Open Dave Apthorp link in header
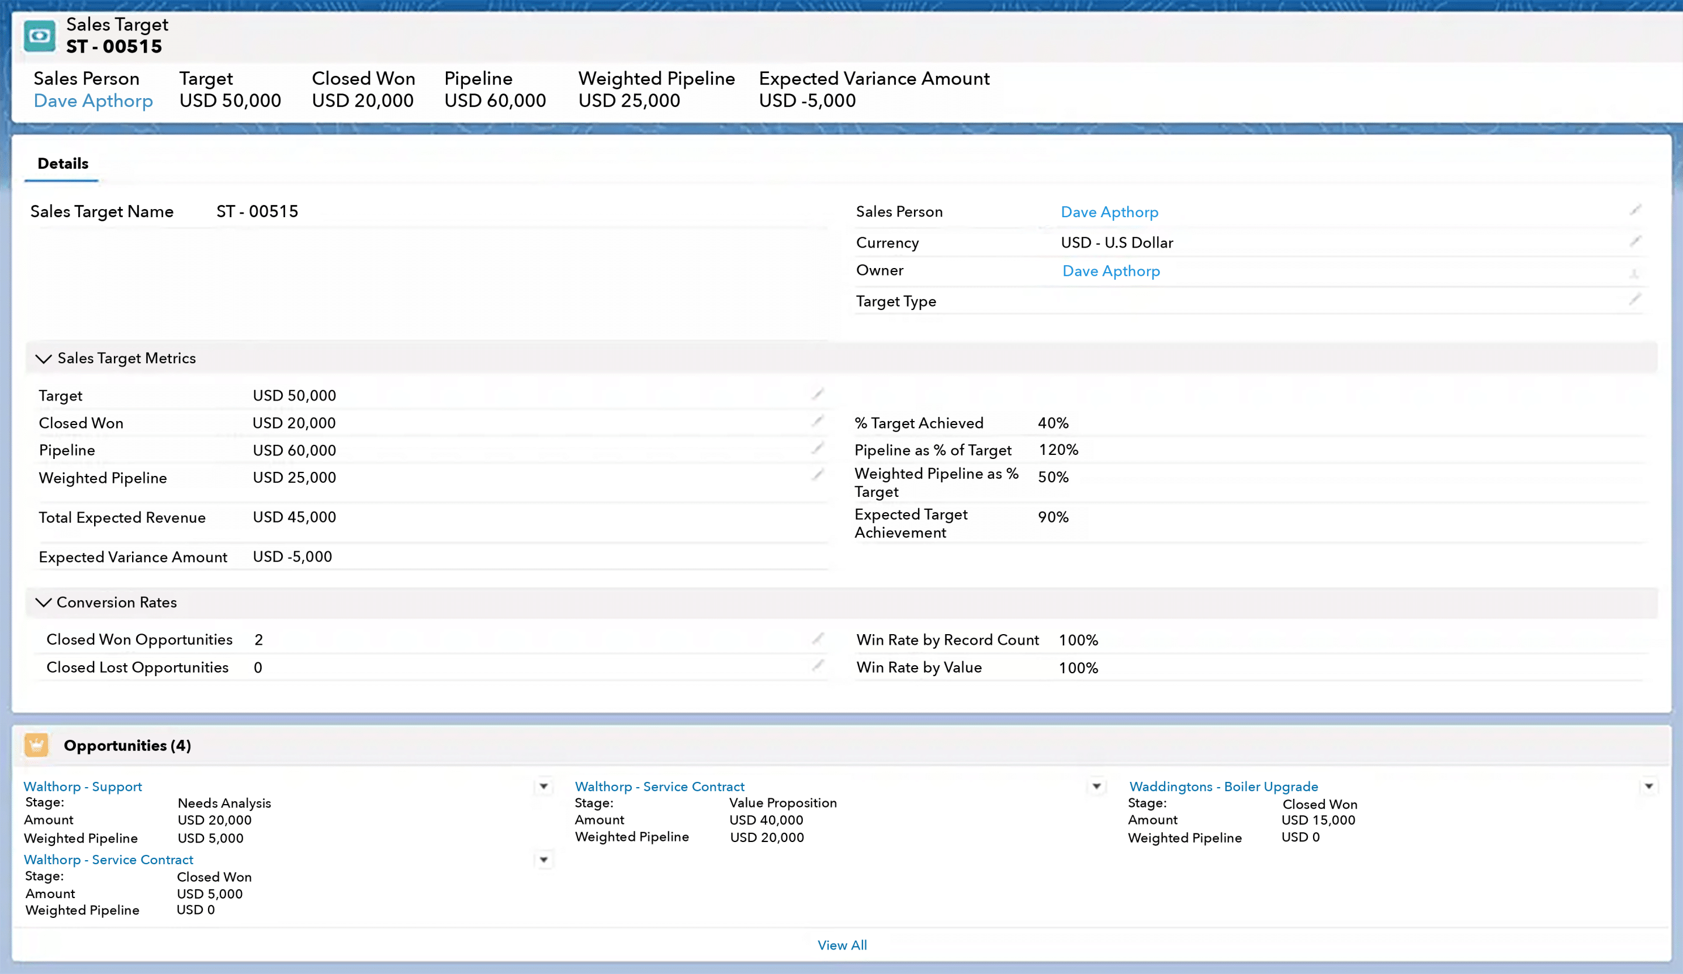This screenshot has width=1683, height=974. click(93, 101)
